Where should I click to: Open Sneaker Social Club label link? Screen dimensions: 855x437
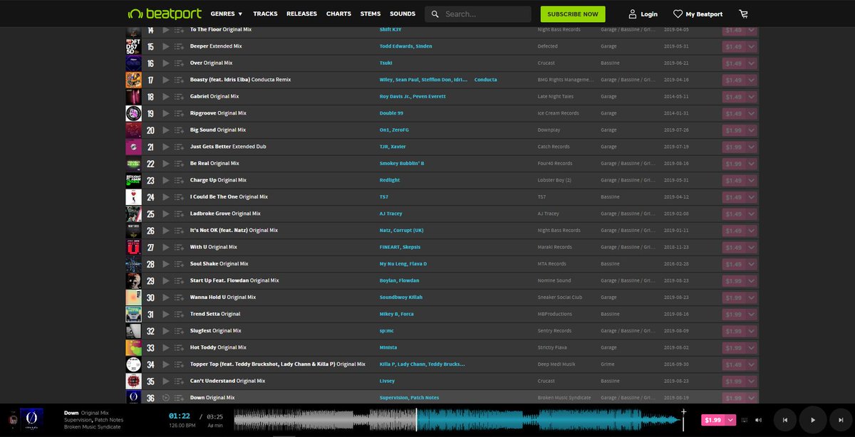(x=561, y=298)
